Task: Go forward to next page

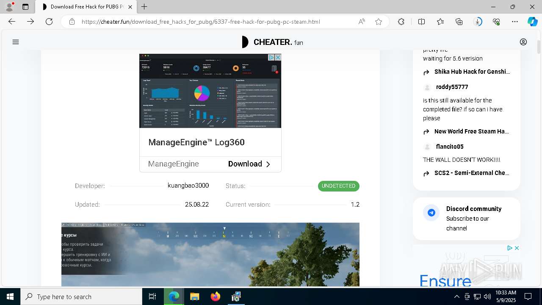Action: [30, 22]
